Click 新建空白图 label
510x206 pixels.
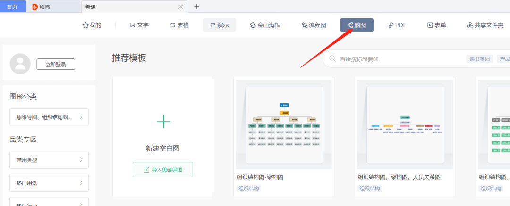(x=162, y=148)
